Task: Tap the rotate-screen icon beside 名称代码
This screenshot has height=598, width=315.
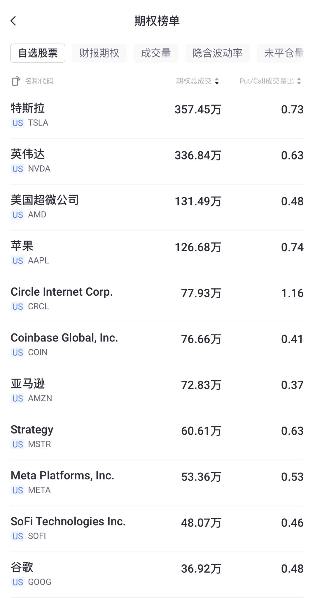Action: pos(16,81)
